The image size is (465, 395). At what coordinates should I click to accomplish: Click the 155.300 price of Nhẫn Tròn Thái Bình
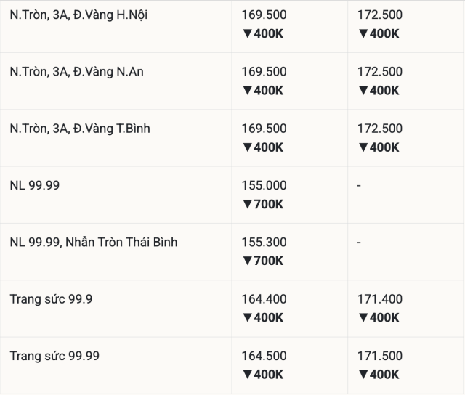(x=264, y=242)
